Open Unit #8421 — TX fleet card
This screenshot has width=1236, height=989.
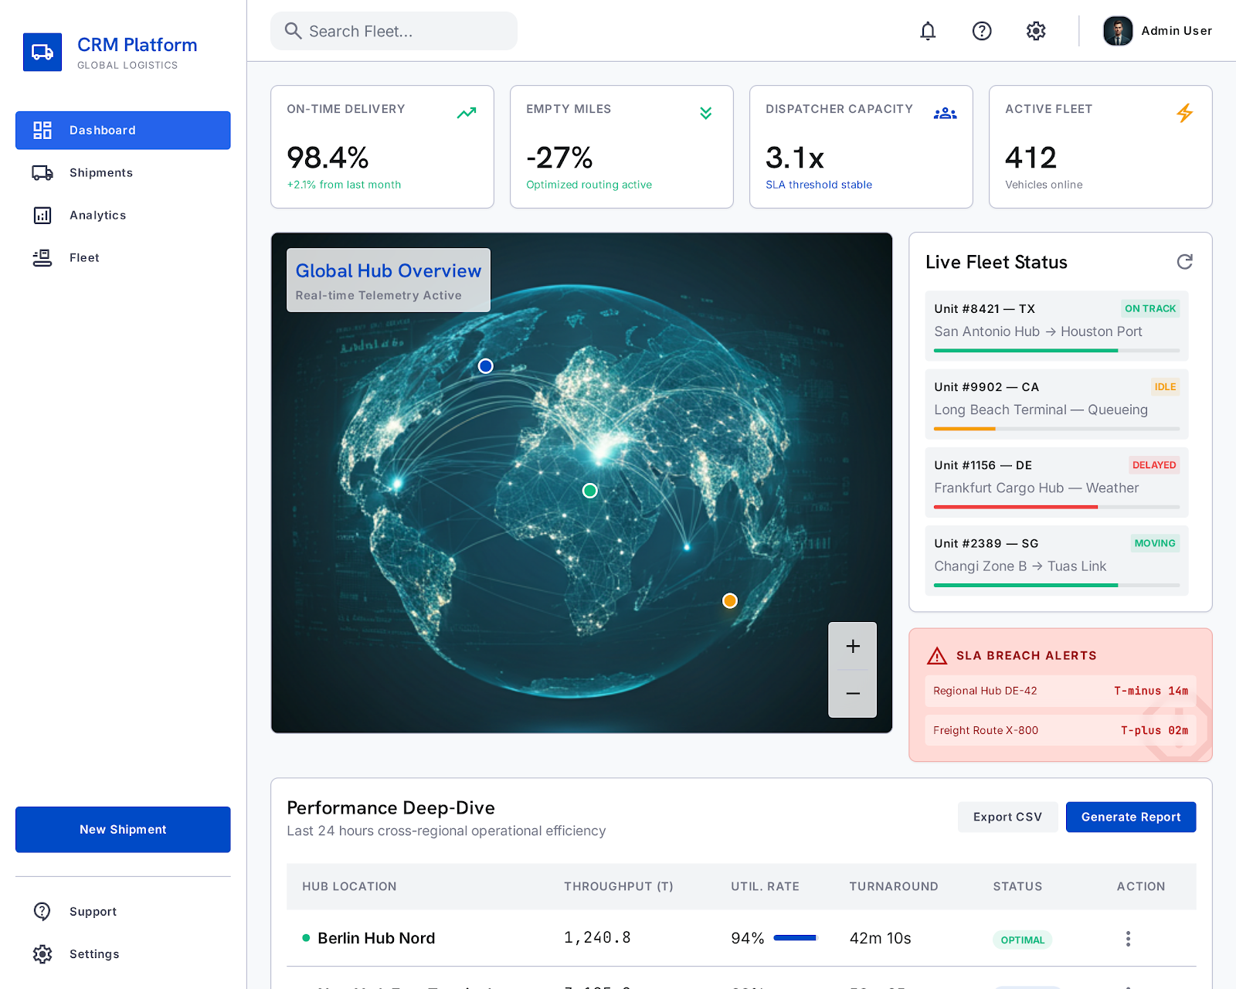[x=1057, y=326]
